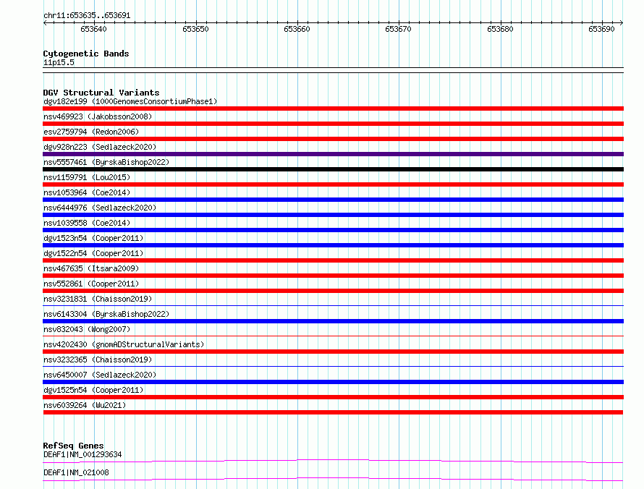644x489 pixels.
Task: Select the red bar under nsv6039264
Action: point(333,412)
